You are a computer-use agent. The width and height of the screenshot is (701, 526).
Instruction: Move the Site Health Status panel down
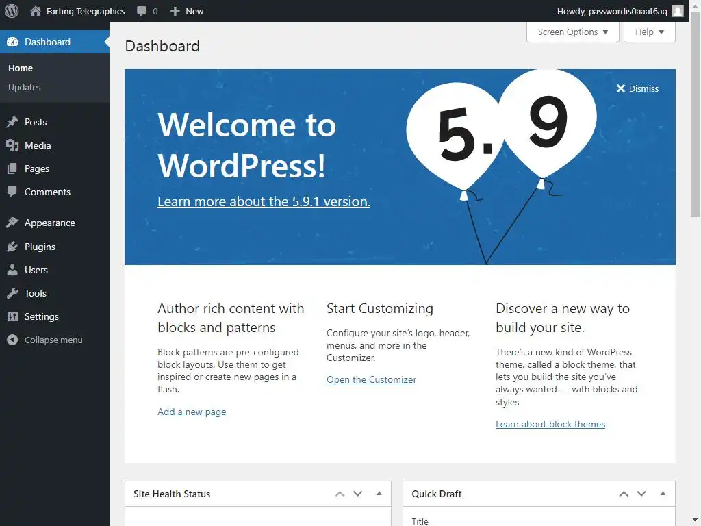pos(357,494)
